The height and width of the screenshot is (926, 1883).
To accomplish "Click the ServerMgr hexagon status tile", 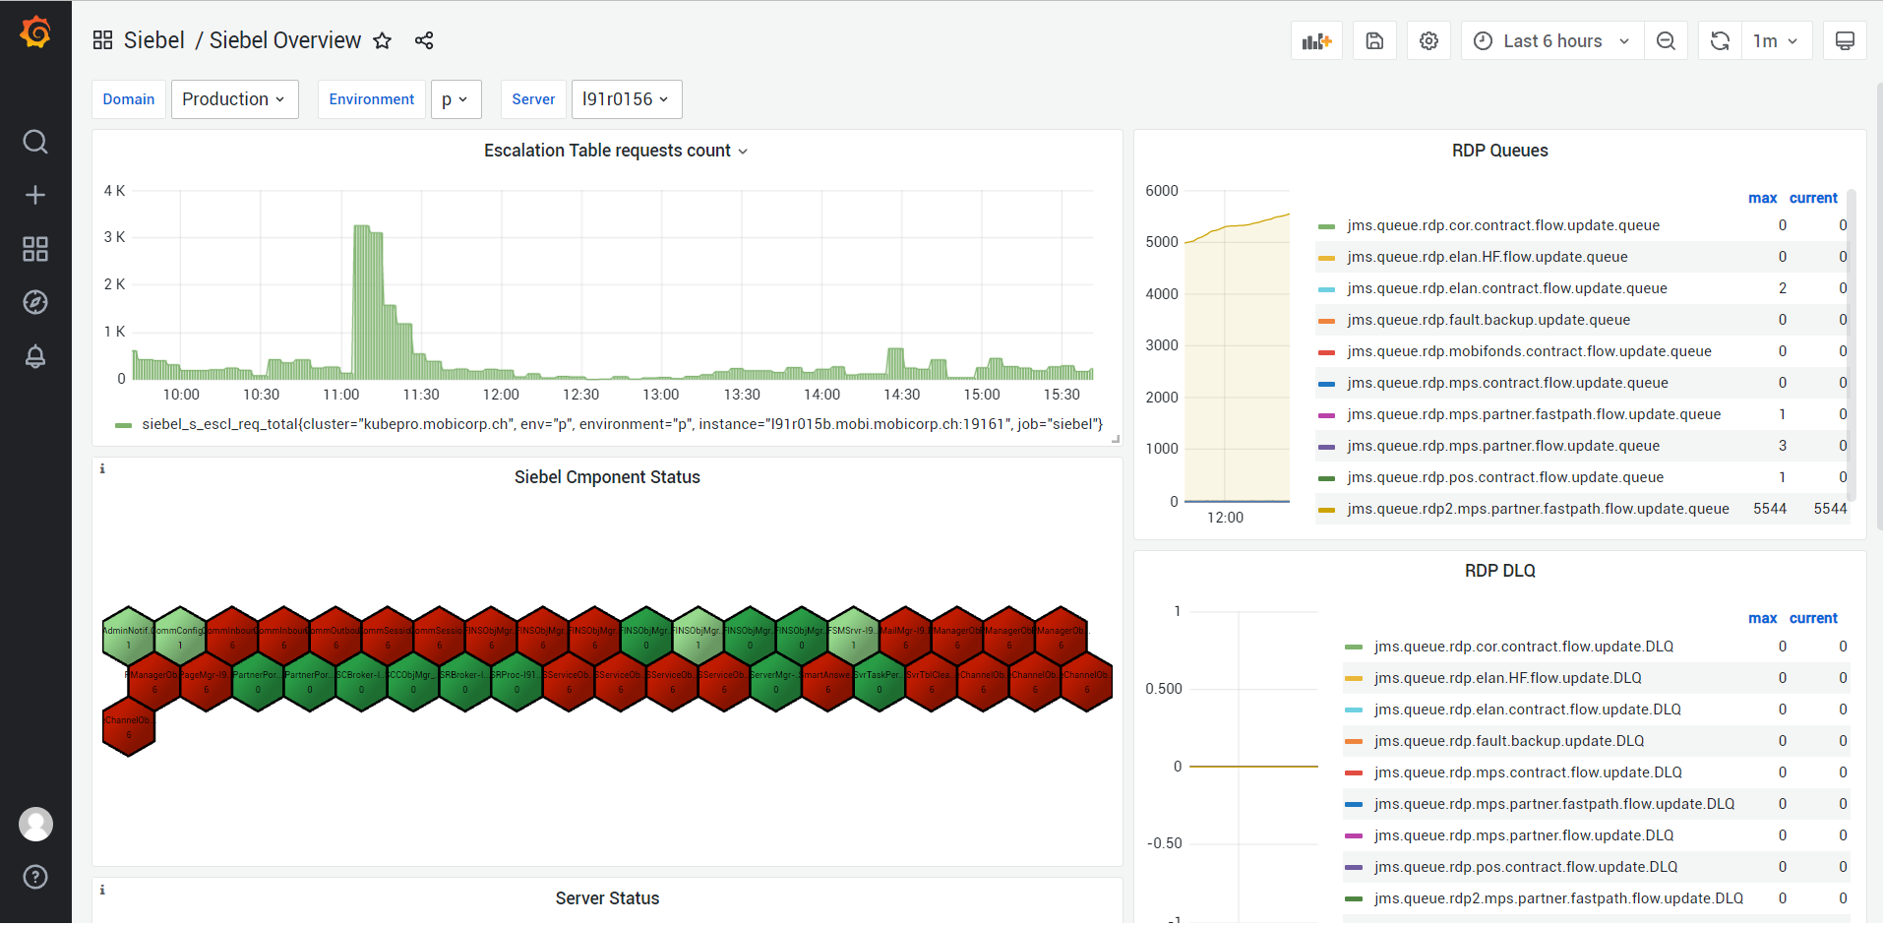I will point(775,681).
